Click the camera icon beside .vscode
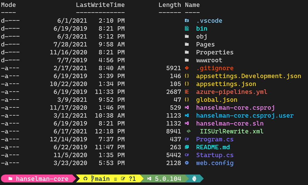 187,21
